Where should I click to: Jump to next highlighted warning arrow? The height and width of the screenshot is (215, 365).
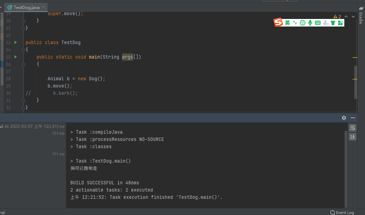click(353, 17)
